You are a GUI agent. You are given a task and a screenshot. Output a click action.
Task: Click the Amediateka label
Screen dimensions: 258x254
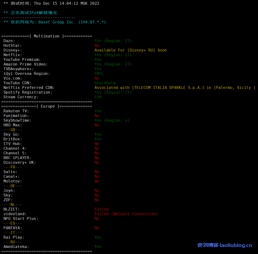[x=16, y=247]
